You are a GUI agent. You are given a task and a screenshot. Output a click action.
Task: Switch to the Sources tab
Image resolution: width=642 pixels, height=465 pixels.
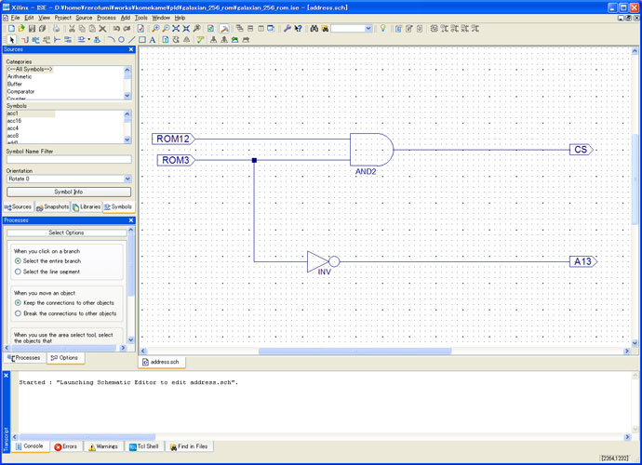18,207
